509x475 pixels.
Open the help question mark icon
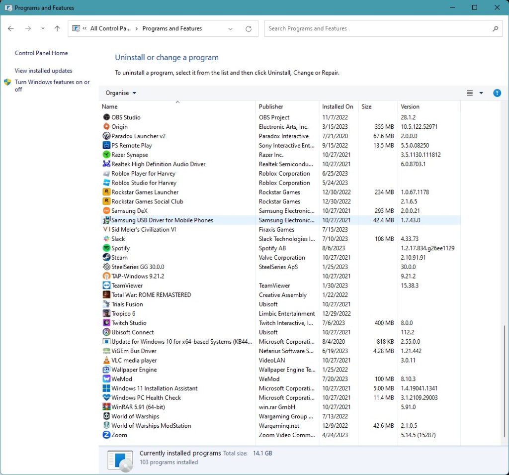click(x=497, y=93)
